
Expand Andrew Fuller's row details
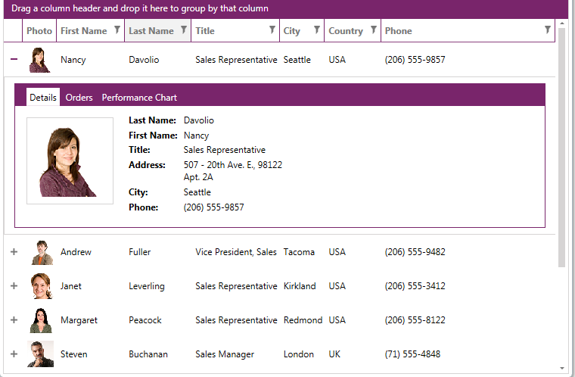[x=14, y=252]
